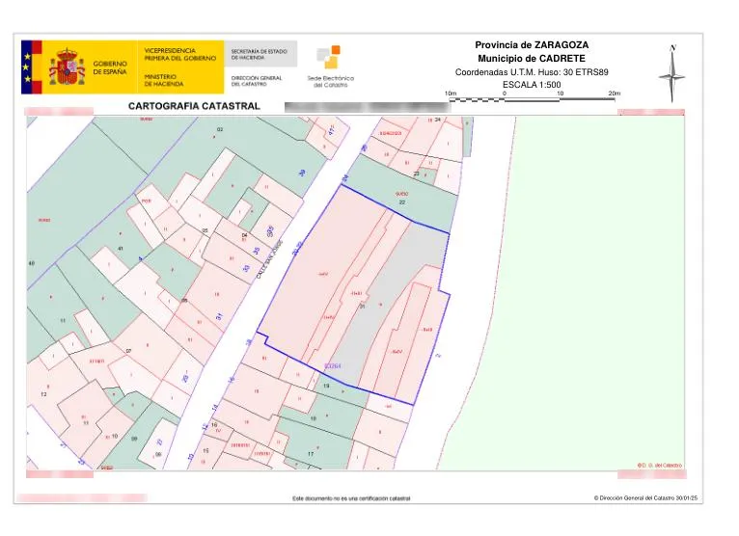Select 'SECRETARÍA DE ESTADO DE HACIENDA' box
Viewport: 739px width, 536px height.
[260, 54]
